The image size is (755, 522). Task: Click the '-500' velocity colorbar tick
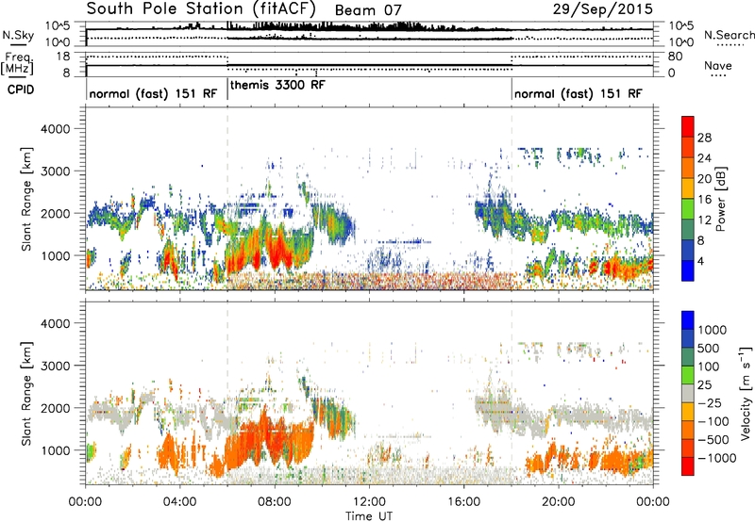[713, 440]
